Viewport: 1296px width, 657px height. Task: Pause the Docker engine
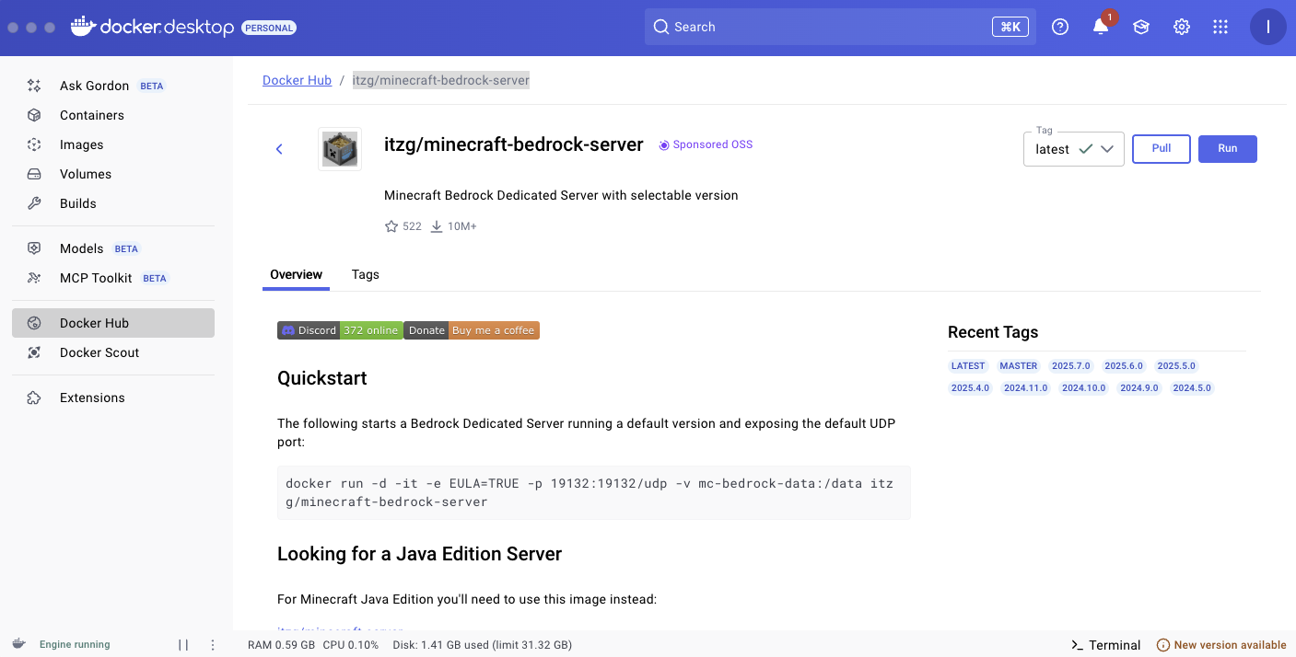183,645
